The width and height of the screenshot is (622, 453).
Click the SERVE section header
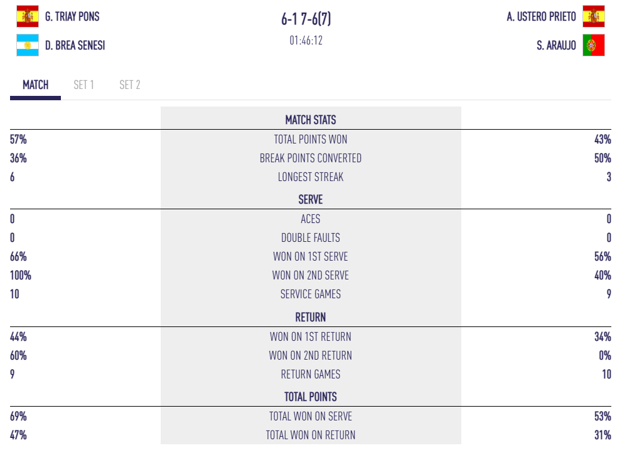[x=311, y=200]
